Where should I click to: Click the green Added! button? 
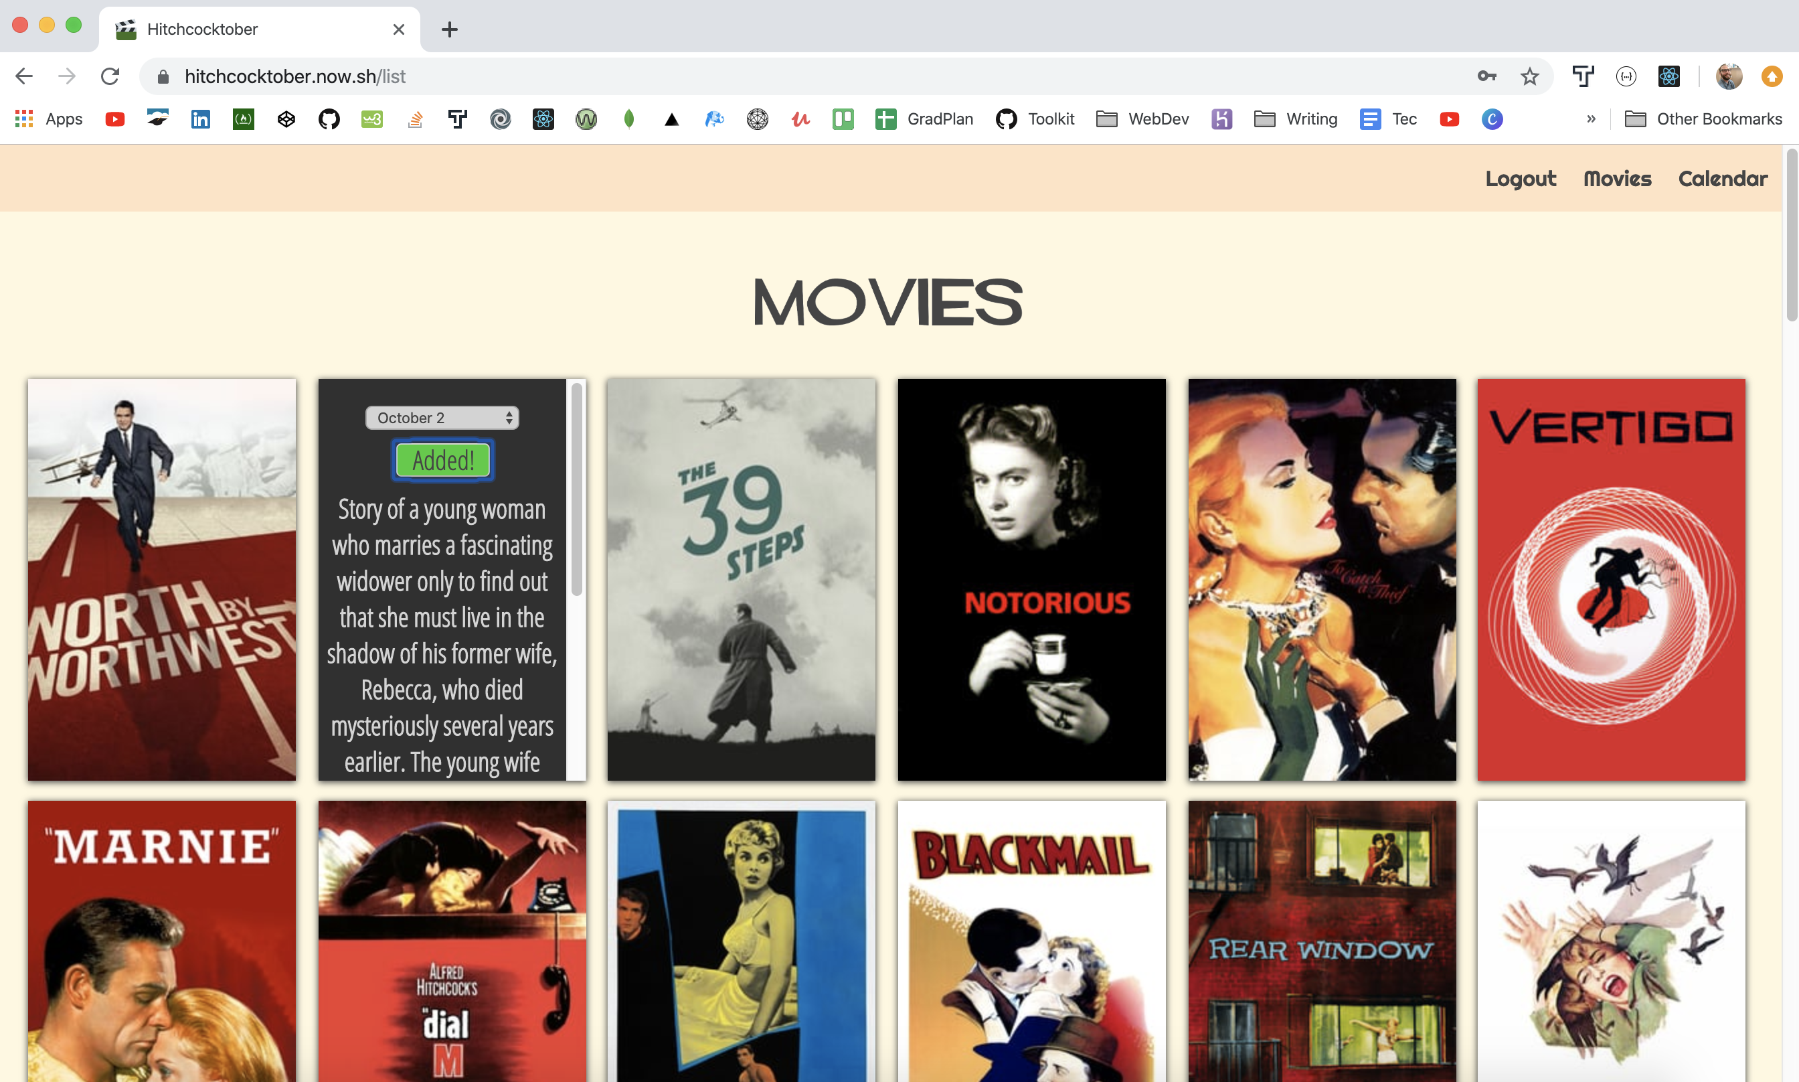pos(443,460)
